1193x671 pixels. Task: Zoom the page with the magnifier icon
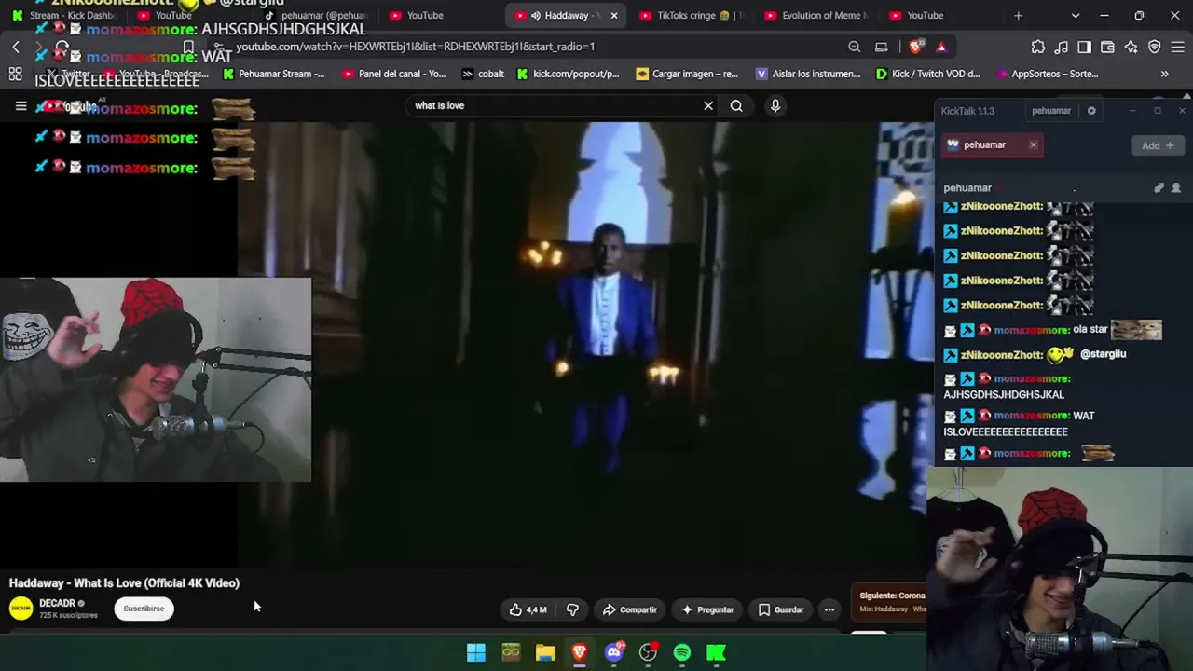[x=854, y=47]
